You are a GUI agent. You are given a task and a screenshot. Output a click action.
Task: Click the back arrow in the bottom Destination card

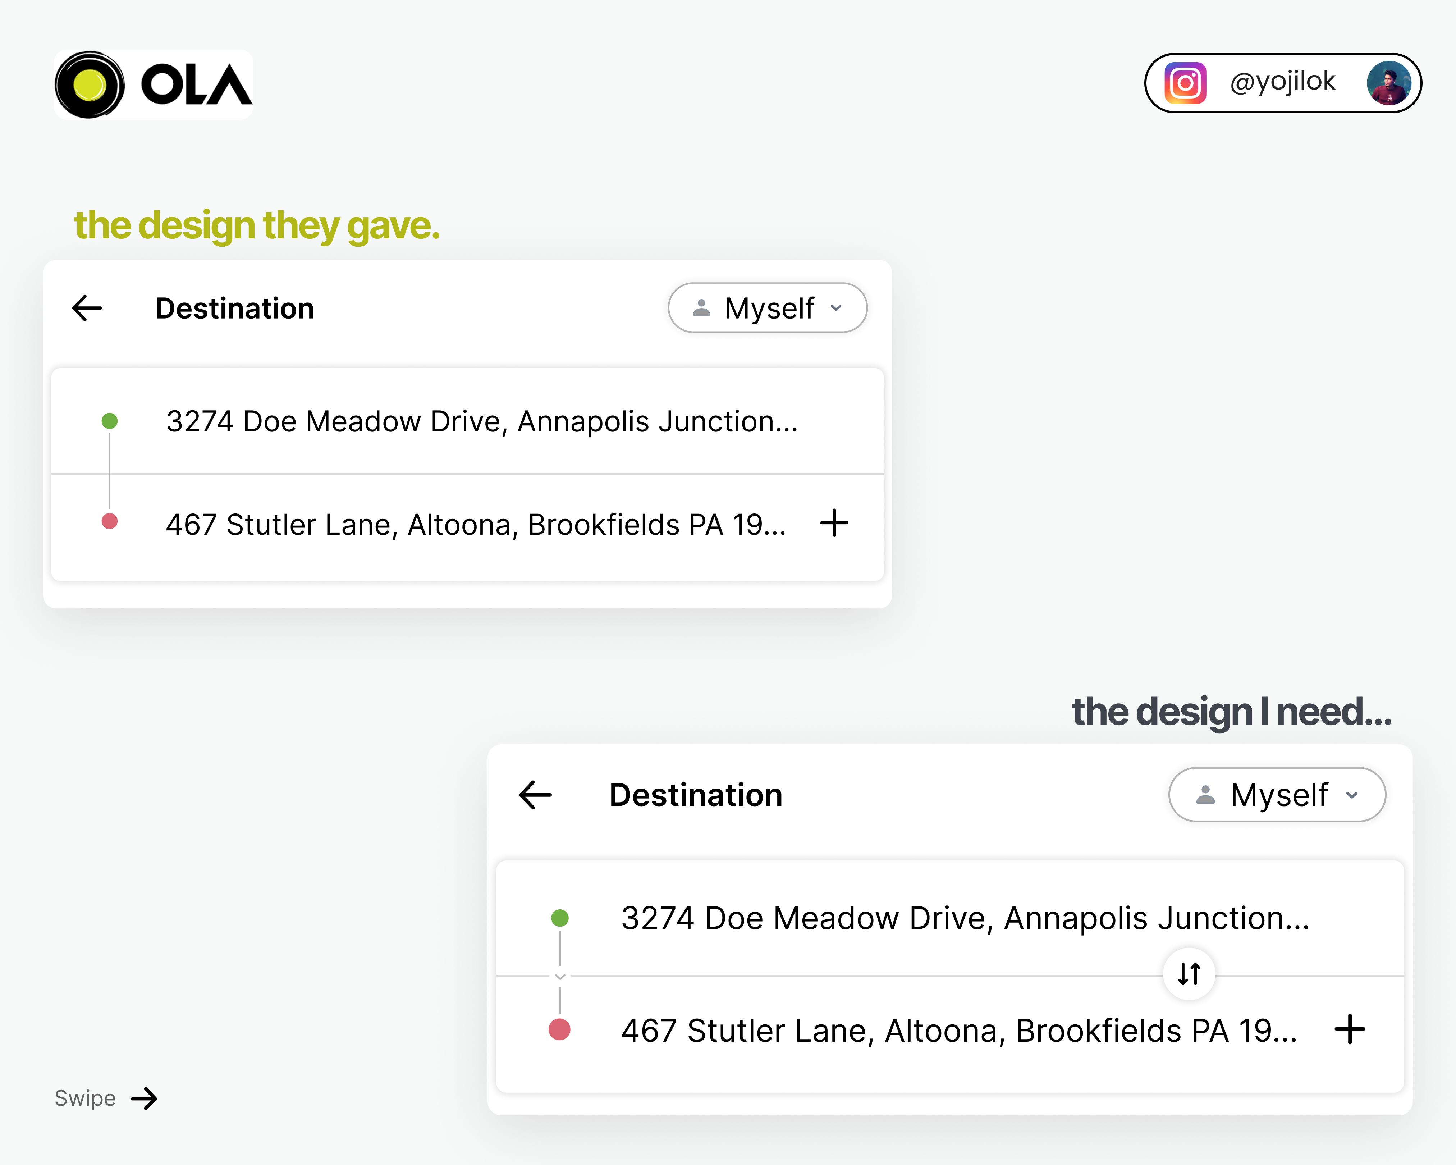pyautogui.click(x=536, y=795)
